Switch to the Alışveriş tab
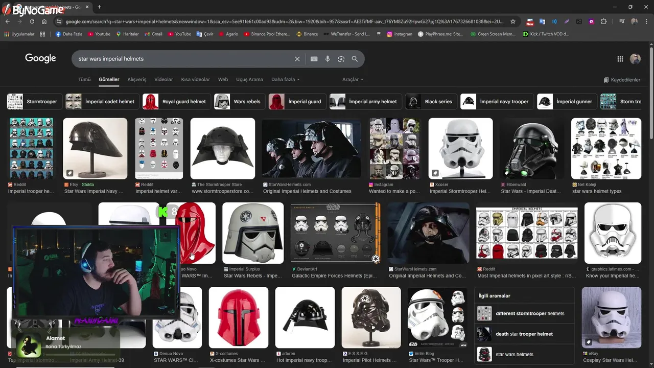Screen dimensions: 654x368 click(136, 80)
